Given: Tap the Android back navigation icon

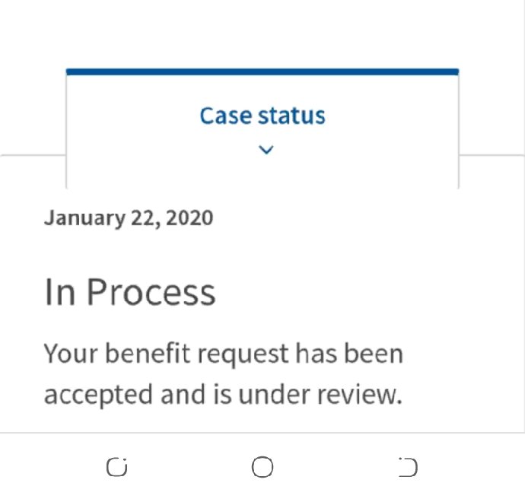Looking at the screenshot, I should (x=408, y=467).
